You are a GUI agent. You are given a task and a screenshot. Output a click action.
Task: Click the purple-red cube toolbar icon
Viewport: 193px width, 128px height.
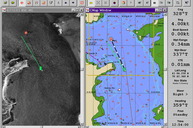click(x=114, y=3)
